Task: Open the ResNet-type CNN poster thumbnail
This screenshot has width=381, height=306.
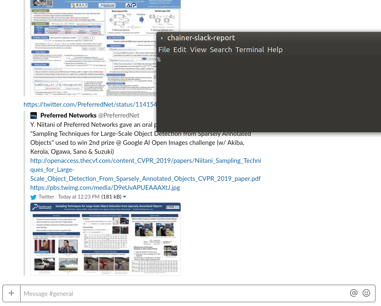Action: click(93, 48)
